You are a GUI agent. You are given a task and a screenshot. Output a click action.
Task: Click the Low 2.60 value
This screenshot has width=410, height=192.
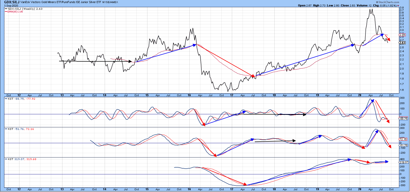(x=333, y=5)
